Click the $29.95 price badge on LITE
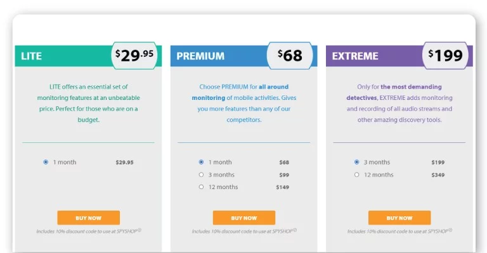Screen dimensions: 487x253 coord(134,56)
